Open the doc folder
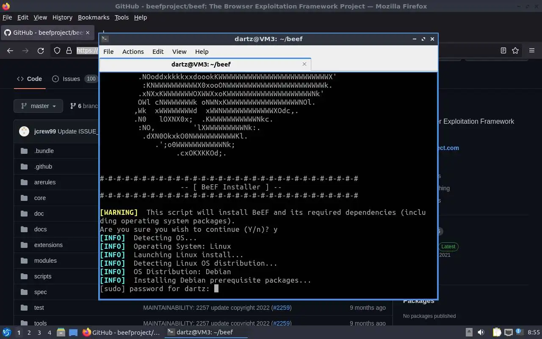The image size is (542, 339). [39, 214]
